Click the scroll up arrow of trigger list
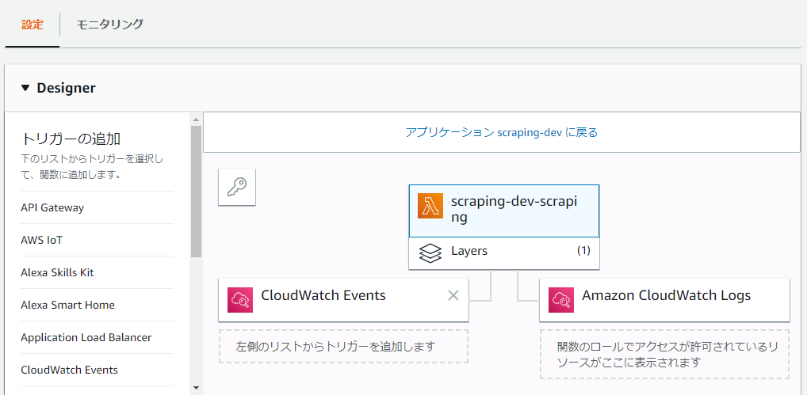 [196, 120]
